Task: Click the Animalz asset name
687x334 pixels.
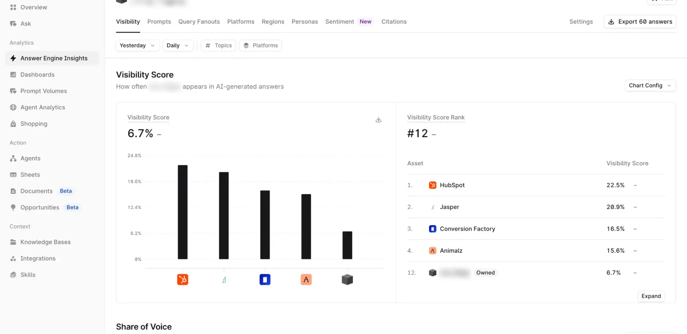Action: click(451, 251)
